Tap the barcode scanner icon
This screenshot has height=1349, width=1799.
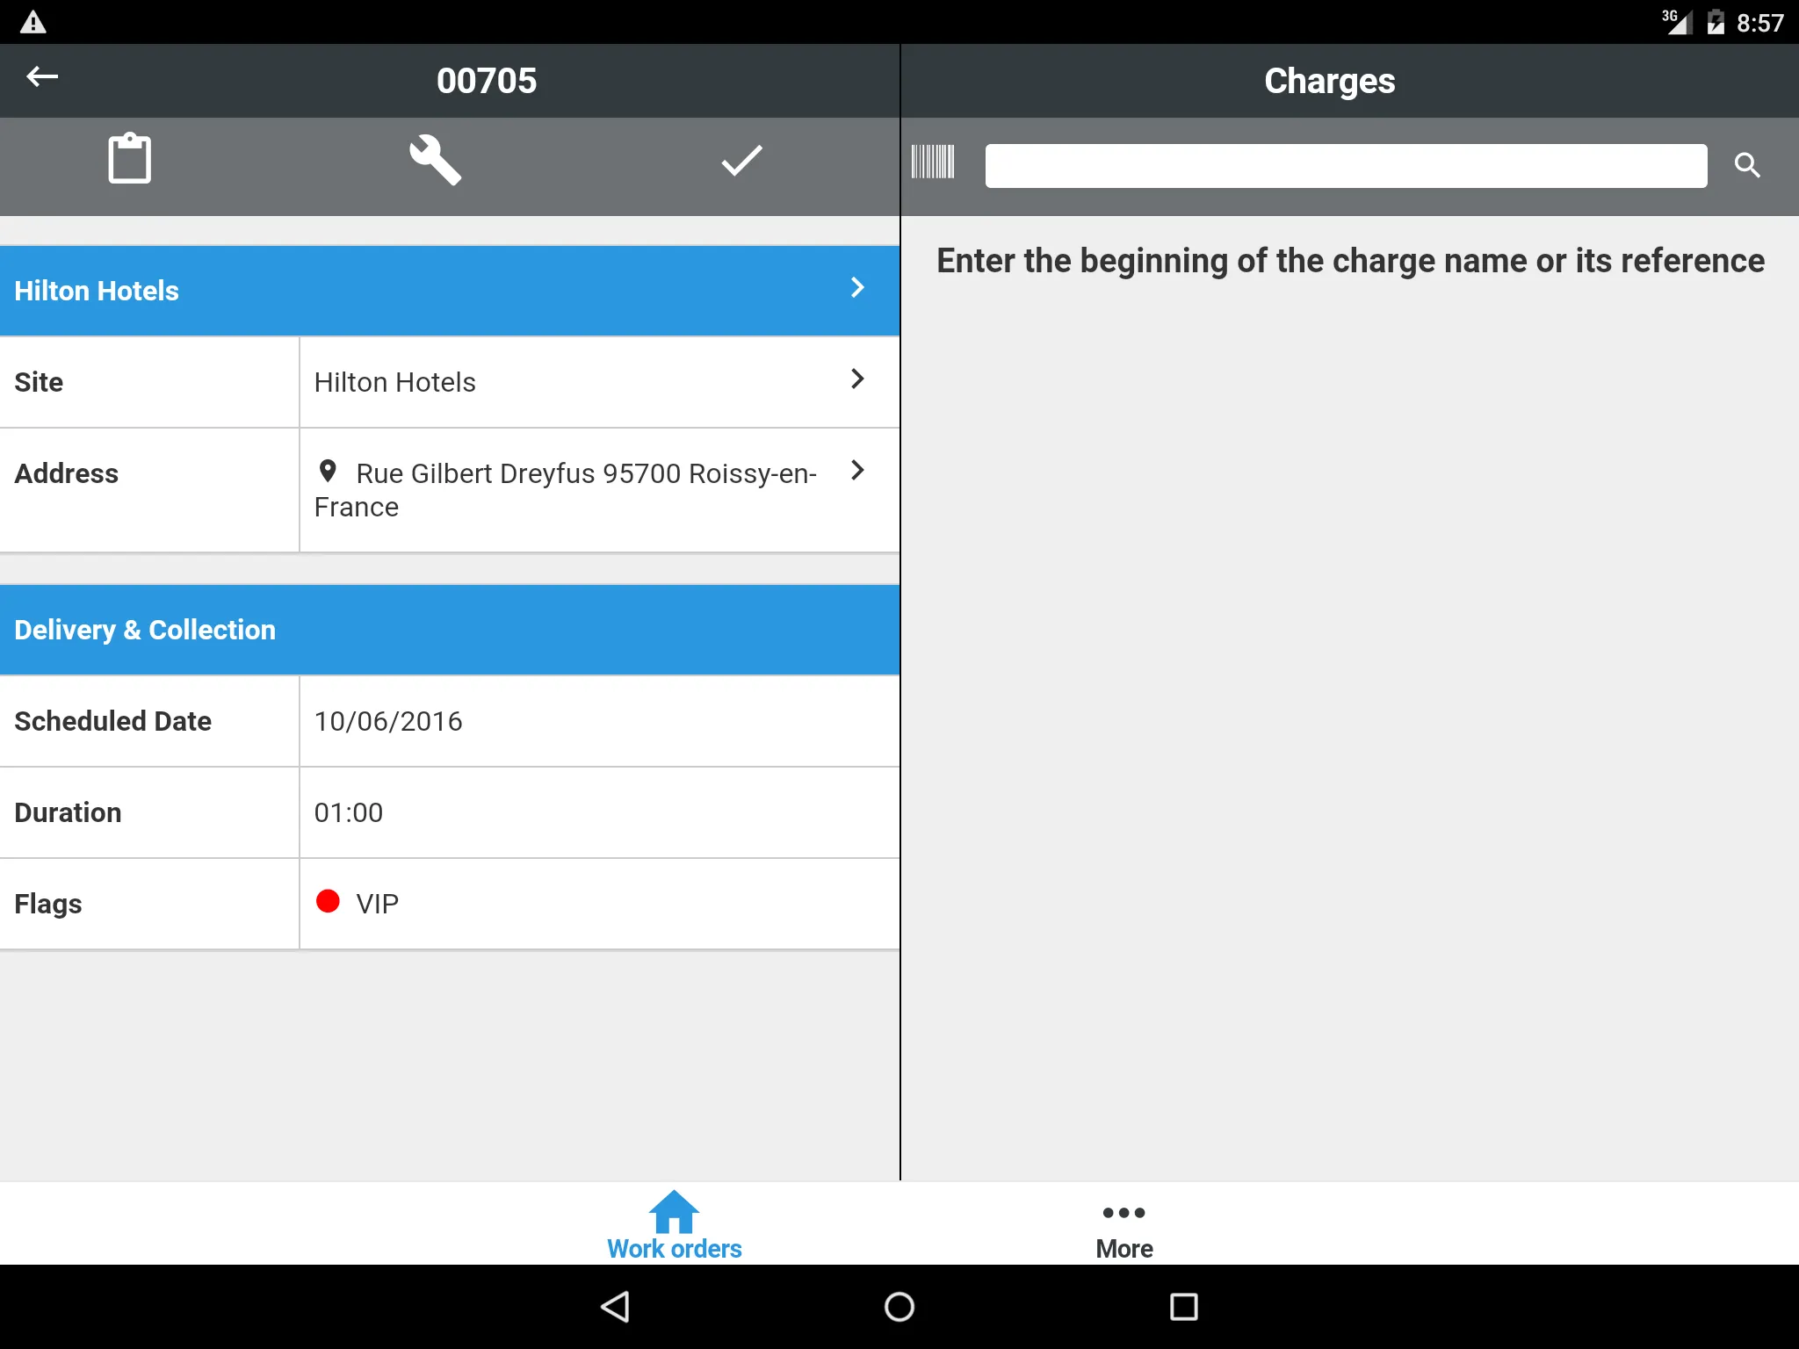tap(932, 162)
